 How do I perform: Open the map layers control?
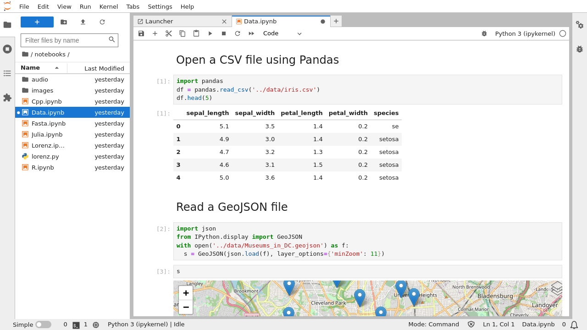[x=556, y=288]
